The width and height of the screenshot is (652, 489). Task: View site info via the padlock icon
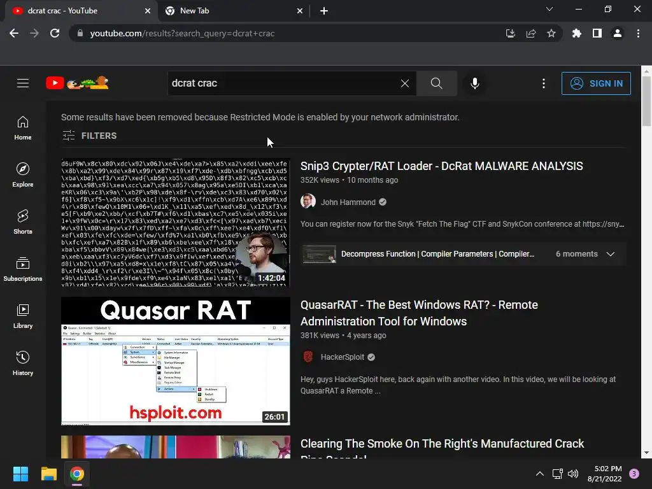80,33
